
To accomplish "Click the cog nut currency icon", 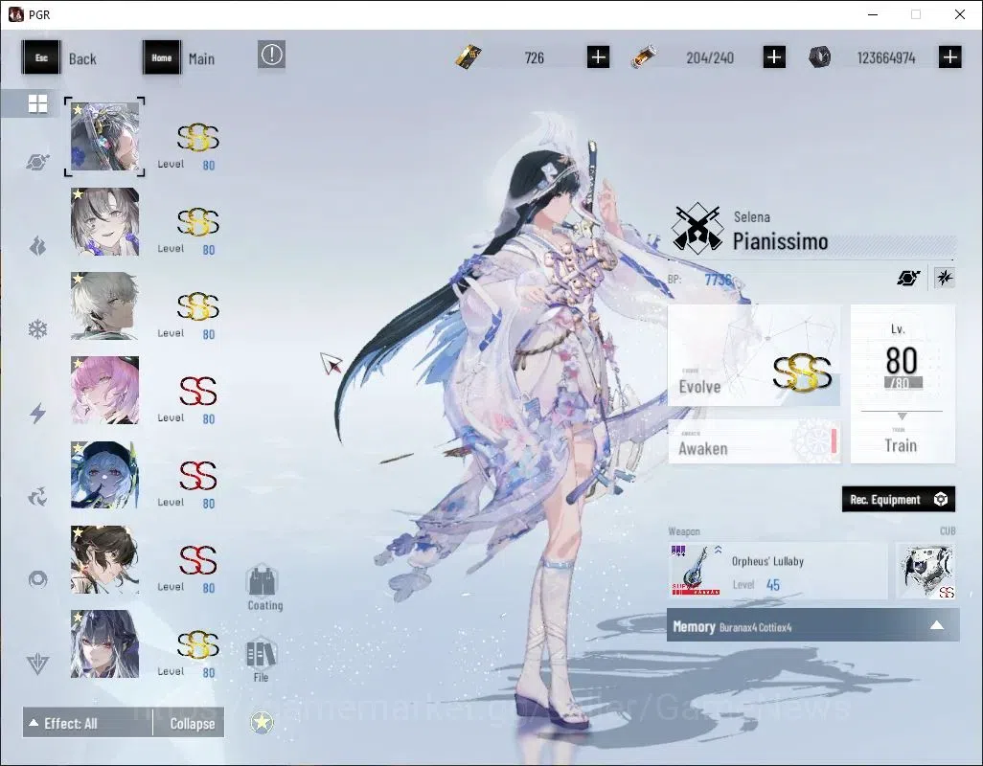I will (x=819, y=57).
